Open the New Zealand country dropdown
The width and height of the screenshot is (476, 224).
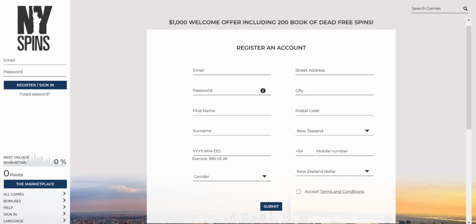tap(335, 131)
